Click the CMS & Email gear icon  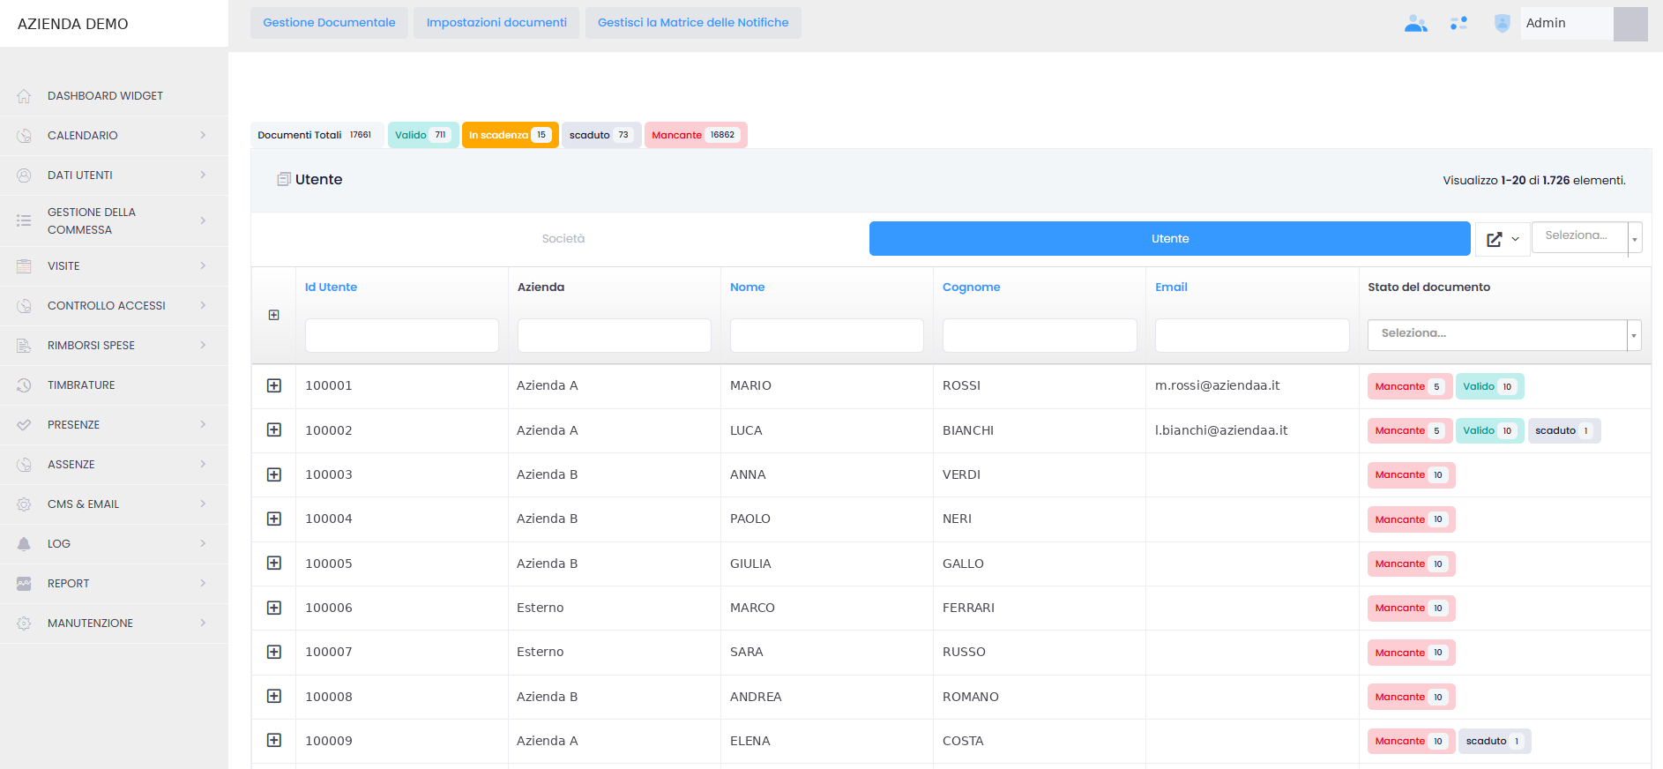[24, 504]
